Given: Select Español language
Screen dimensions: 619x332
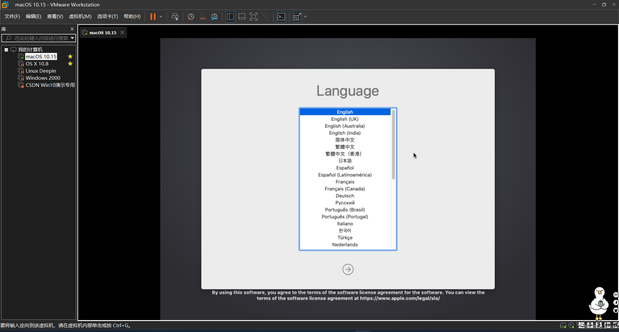Looking at the screenshot, I should (345, 168).
